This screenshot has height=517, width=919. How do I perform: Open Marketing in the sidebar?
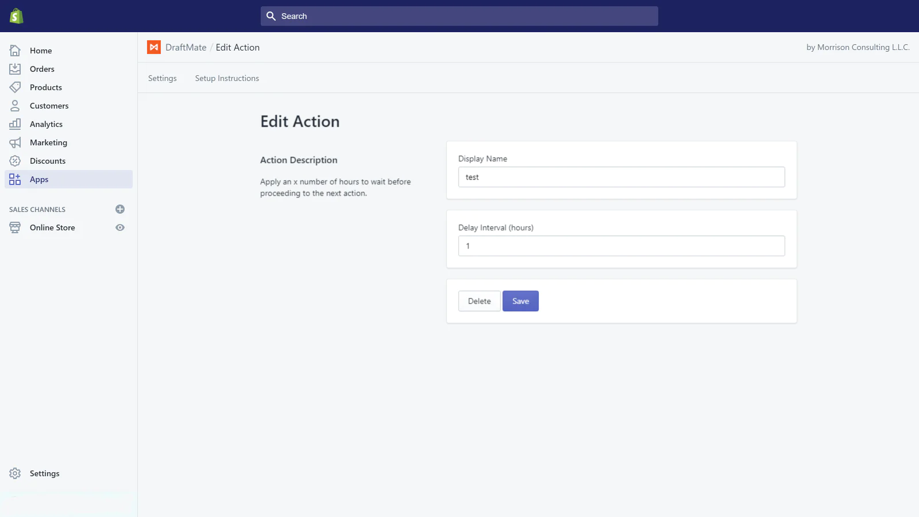point(68,142)
